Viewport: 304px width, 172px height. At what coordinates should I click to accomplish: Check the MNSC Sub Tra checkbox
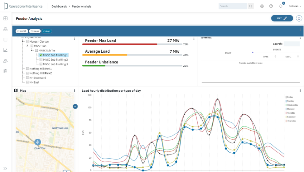coord(36,50)
